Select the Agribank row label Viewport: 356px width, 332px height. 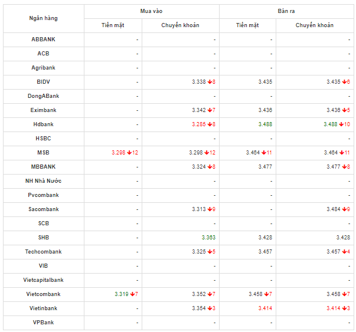tap(44, 68)
